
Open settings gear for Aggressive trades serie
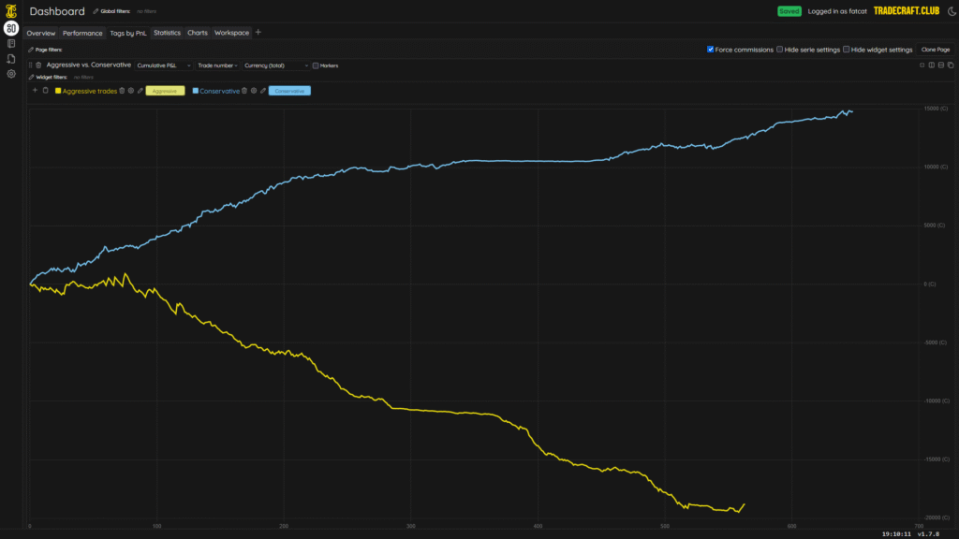pos(131,91)
